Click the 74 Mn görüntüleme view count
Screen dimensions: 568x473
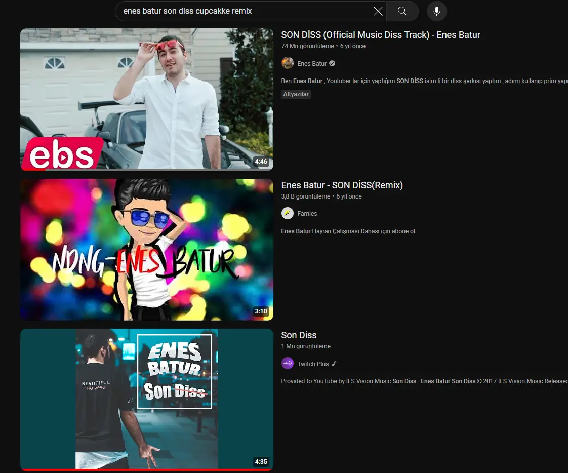pos(308,46)
